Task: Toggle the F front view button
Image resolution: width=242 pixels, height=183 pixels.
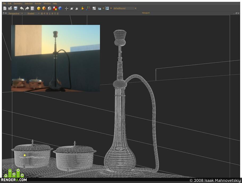Action: (x=44, y=14)
